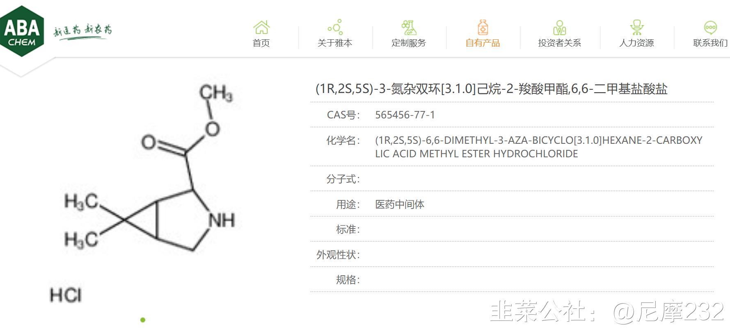The image size is (730, 331).
Task: Open the 定制服务 menu item
Action: (409, 43)
